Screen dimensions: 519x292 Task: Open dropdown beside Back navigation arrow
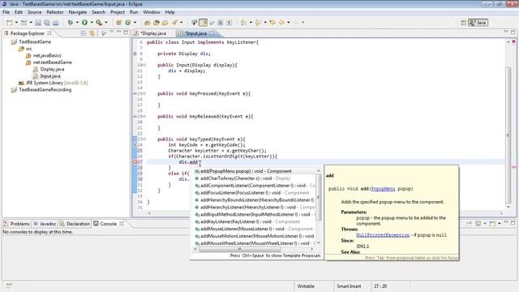click(x=289, y=23)
